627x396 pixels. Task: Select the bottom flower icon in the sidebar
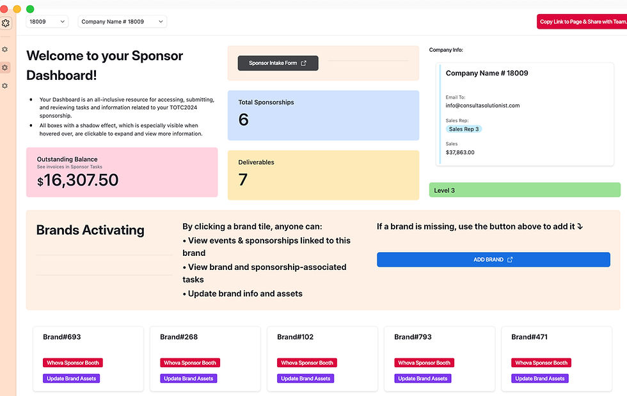(6, 85)
